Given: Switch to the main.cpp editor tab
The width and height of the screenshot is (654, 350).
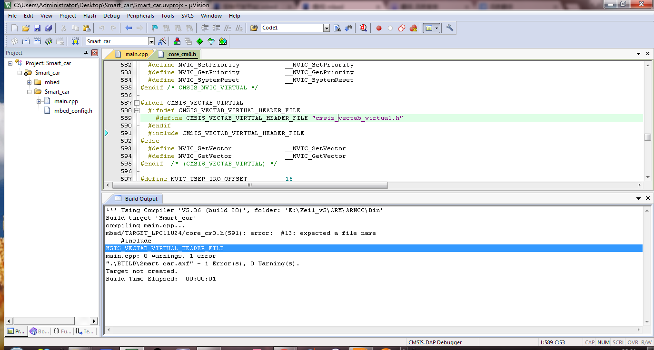Looking at the screenshot, I should pos(136,54).
